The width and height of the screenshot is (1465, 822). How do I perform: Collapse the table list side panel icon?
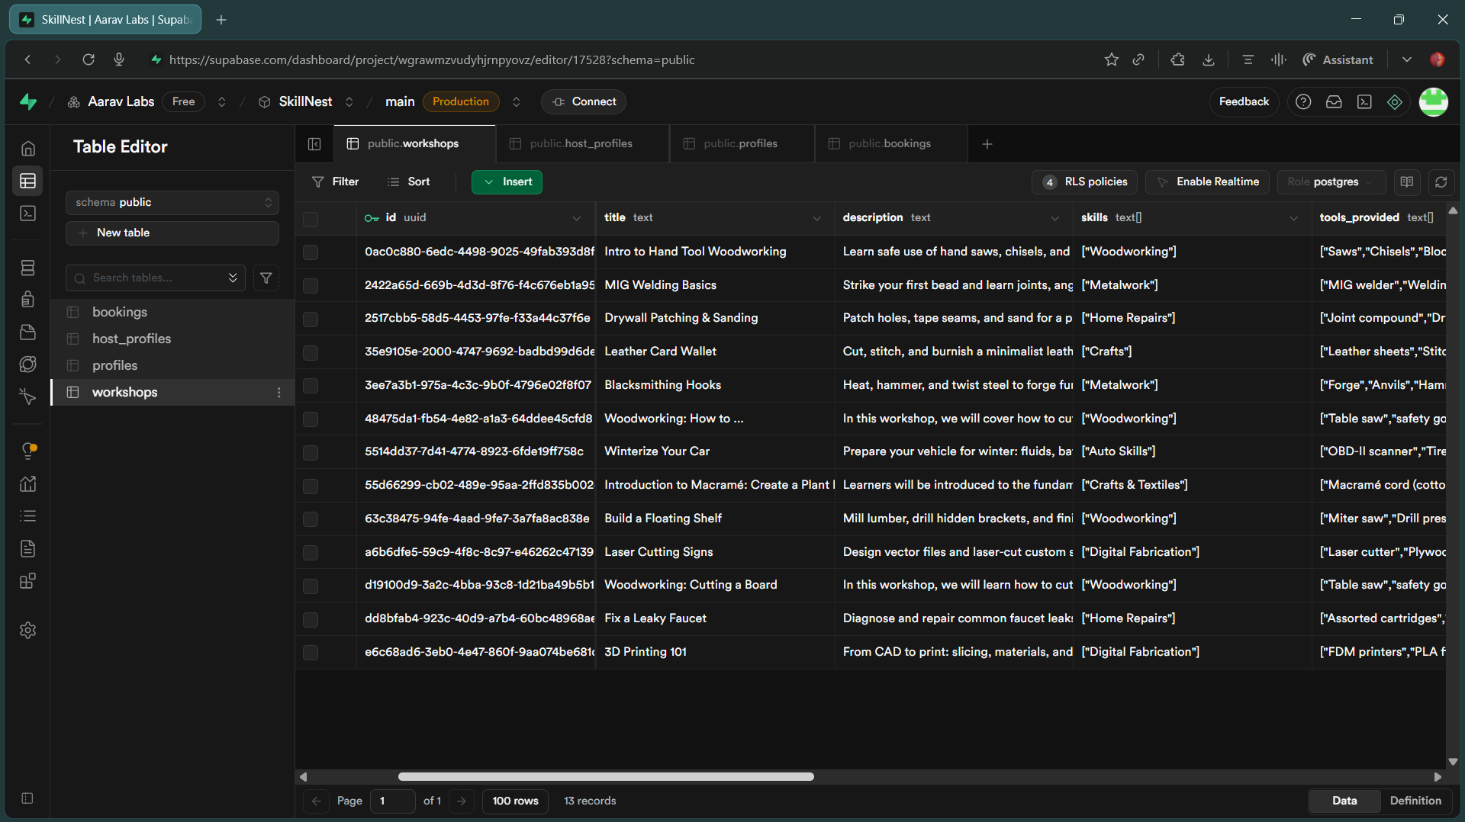314,143
